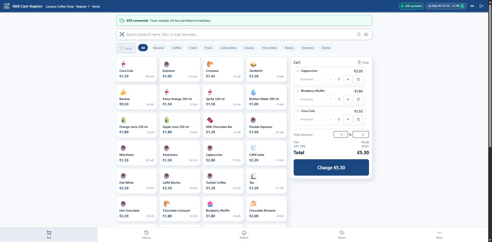This screenshot has height=242, width=492.
Task: Increase Cappuccino quantity with plus
Action: tap(348, 79)
